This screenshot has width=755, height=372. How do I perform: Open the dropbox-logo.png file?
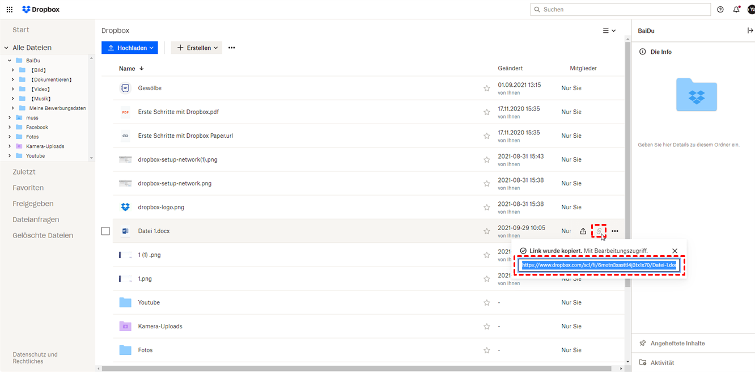tap(161, 208)
